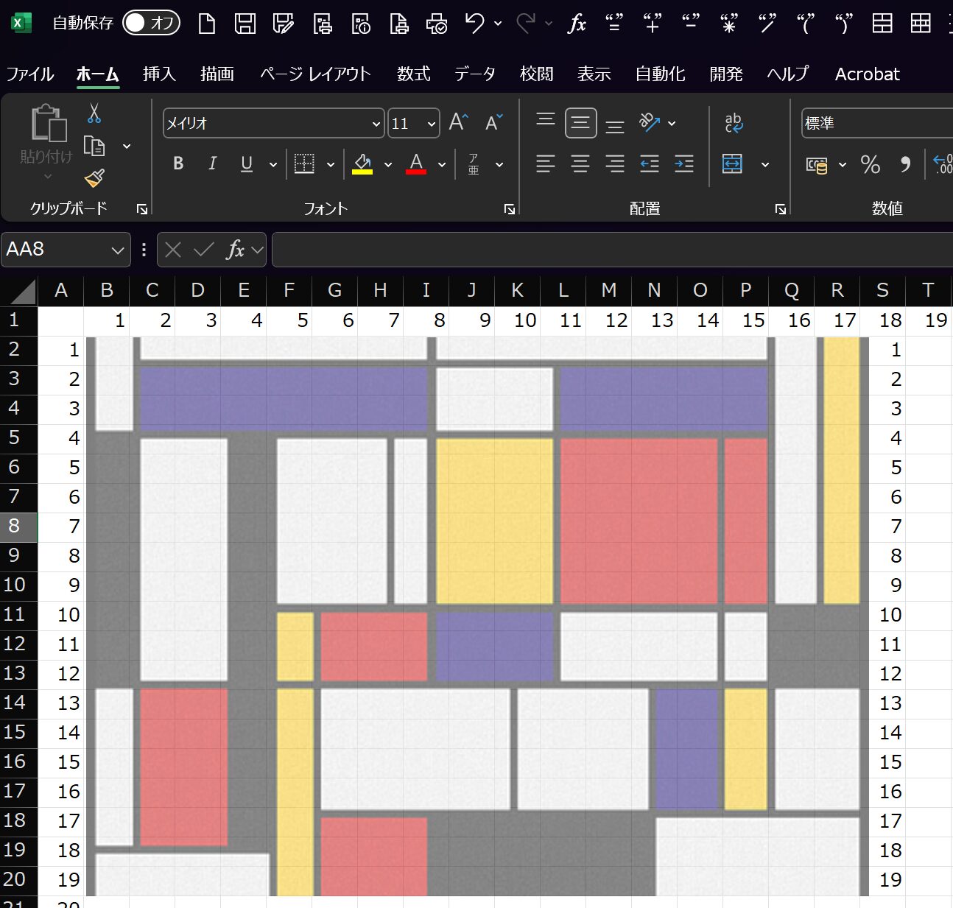Open the 表示 tab
The image size is (953, 908).
click(x=594, y=74)
